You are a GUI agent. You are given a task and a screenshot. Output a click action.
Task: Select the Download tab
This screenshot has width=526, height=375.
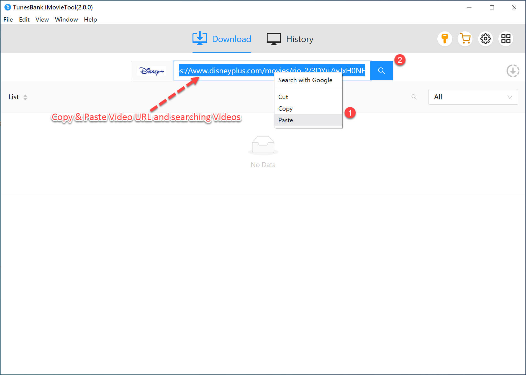click(x=222, y=39)
